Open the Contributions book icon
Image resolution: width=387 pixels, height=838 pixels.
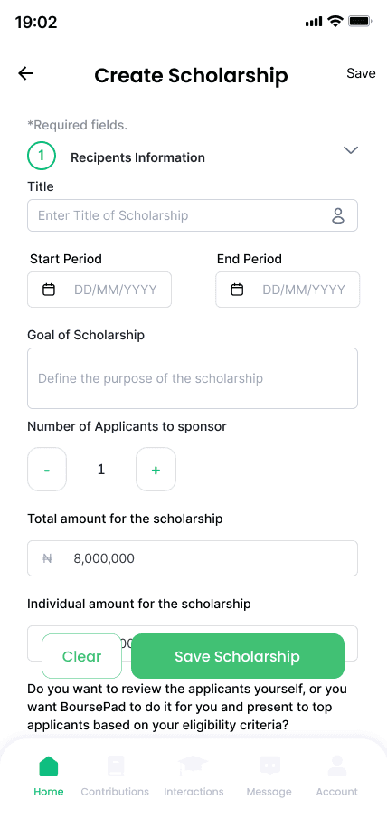[x=116, y=767]
